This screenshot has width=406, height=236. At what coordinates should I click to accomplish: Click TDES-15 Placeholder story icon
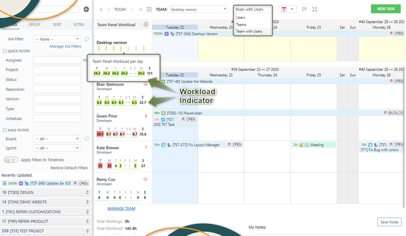164,113
